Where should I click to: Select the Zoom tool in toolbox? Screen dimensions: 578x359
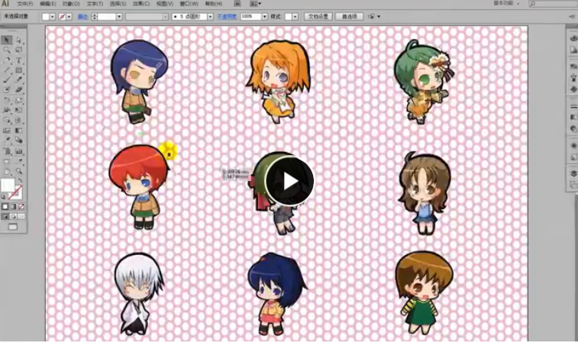pos(19,171)
